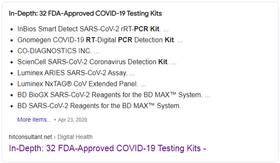Click the Gnomegen COVID-19 RT-Digital PCR entry
280x163 pixels.
100,40
